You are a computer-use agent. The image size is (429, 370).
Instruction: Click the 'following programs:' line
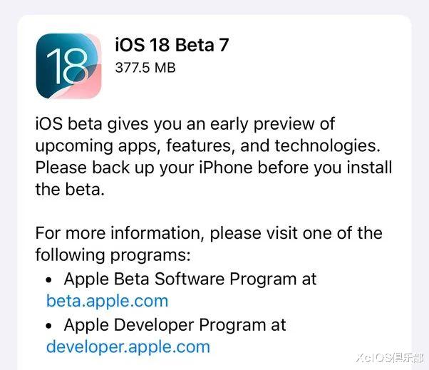pyautogui.click(x=113, y=255)
